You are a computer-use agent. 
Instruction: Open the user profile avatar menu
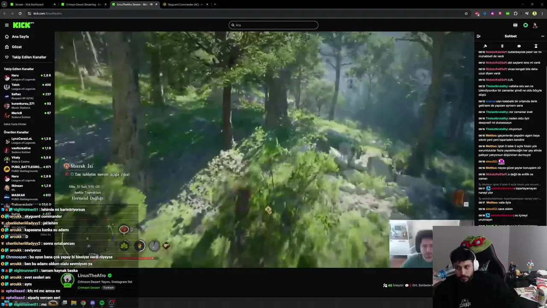pyautogui.click(x=535, y=25)
